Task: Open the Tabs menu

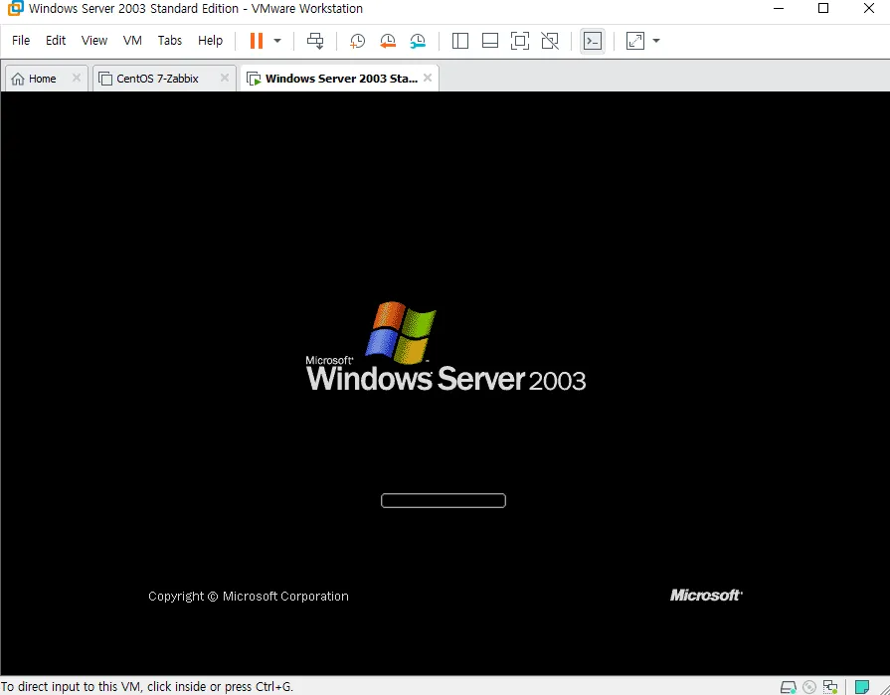Action: click(x=170, y=41)
